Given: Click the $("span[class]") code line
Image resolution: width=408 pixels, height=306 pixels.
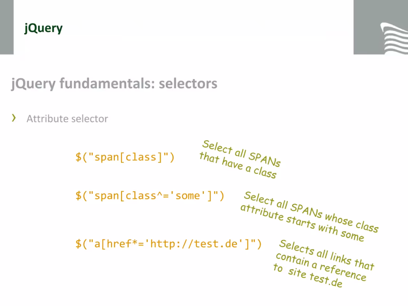Looking at the screenshot, I should tap(125, 157).
